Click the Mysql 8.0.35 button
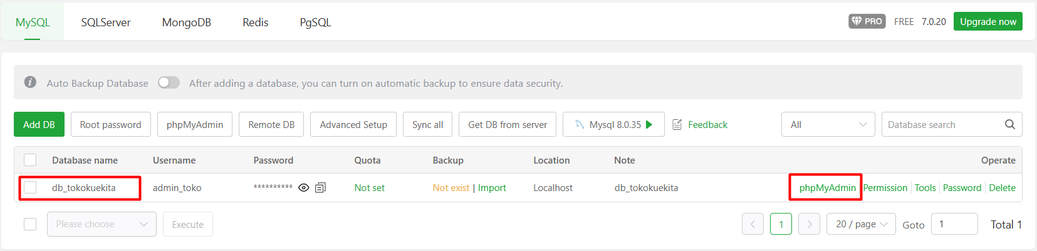The height and width of the screenshot is (251, 1037). [613, 124]
